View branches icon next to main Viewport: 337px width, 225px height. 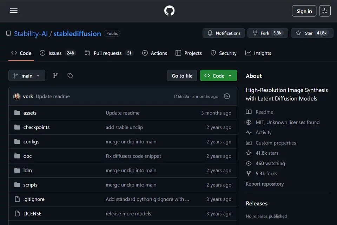click(55, 76)
